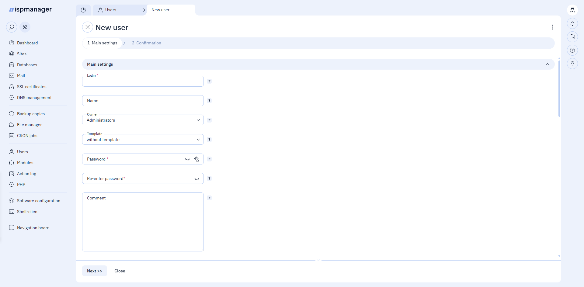Click the ispmanager logo

pyautogui.click(x=30, y=10)
